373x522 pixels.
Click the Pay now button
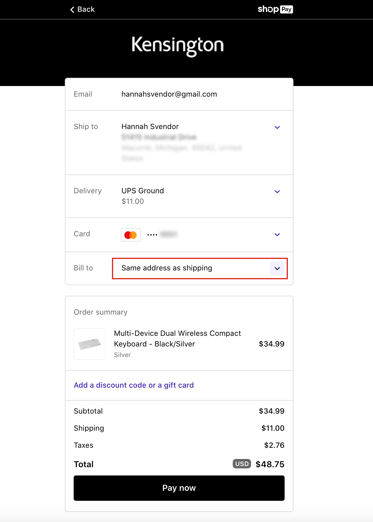pyautogui.click(x=179, y=488)
